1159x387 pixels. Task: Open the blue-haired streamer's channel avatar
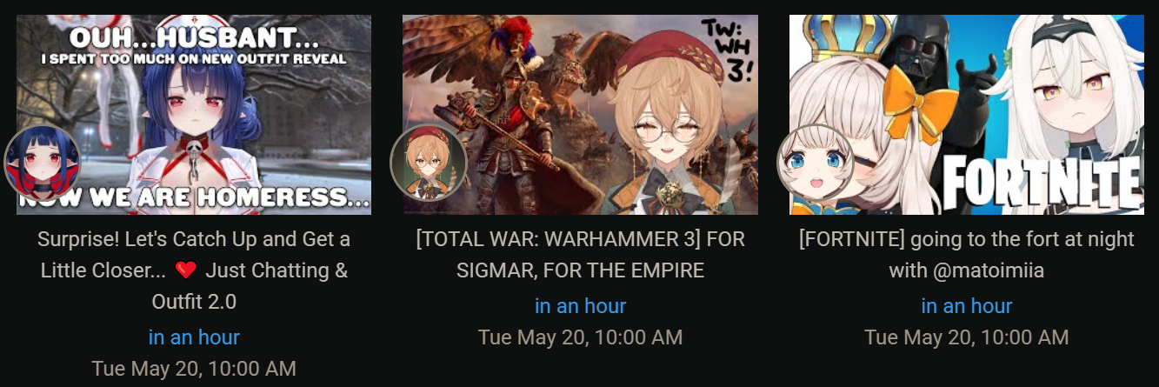click(42, 163)
